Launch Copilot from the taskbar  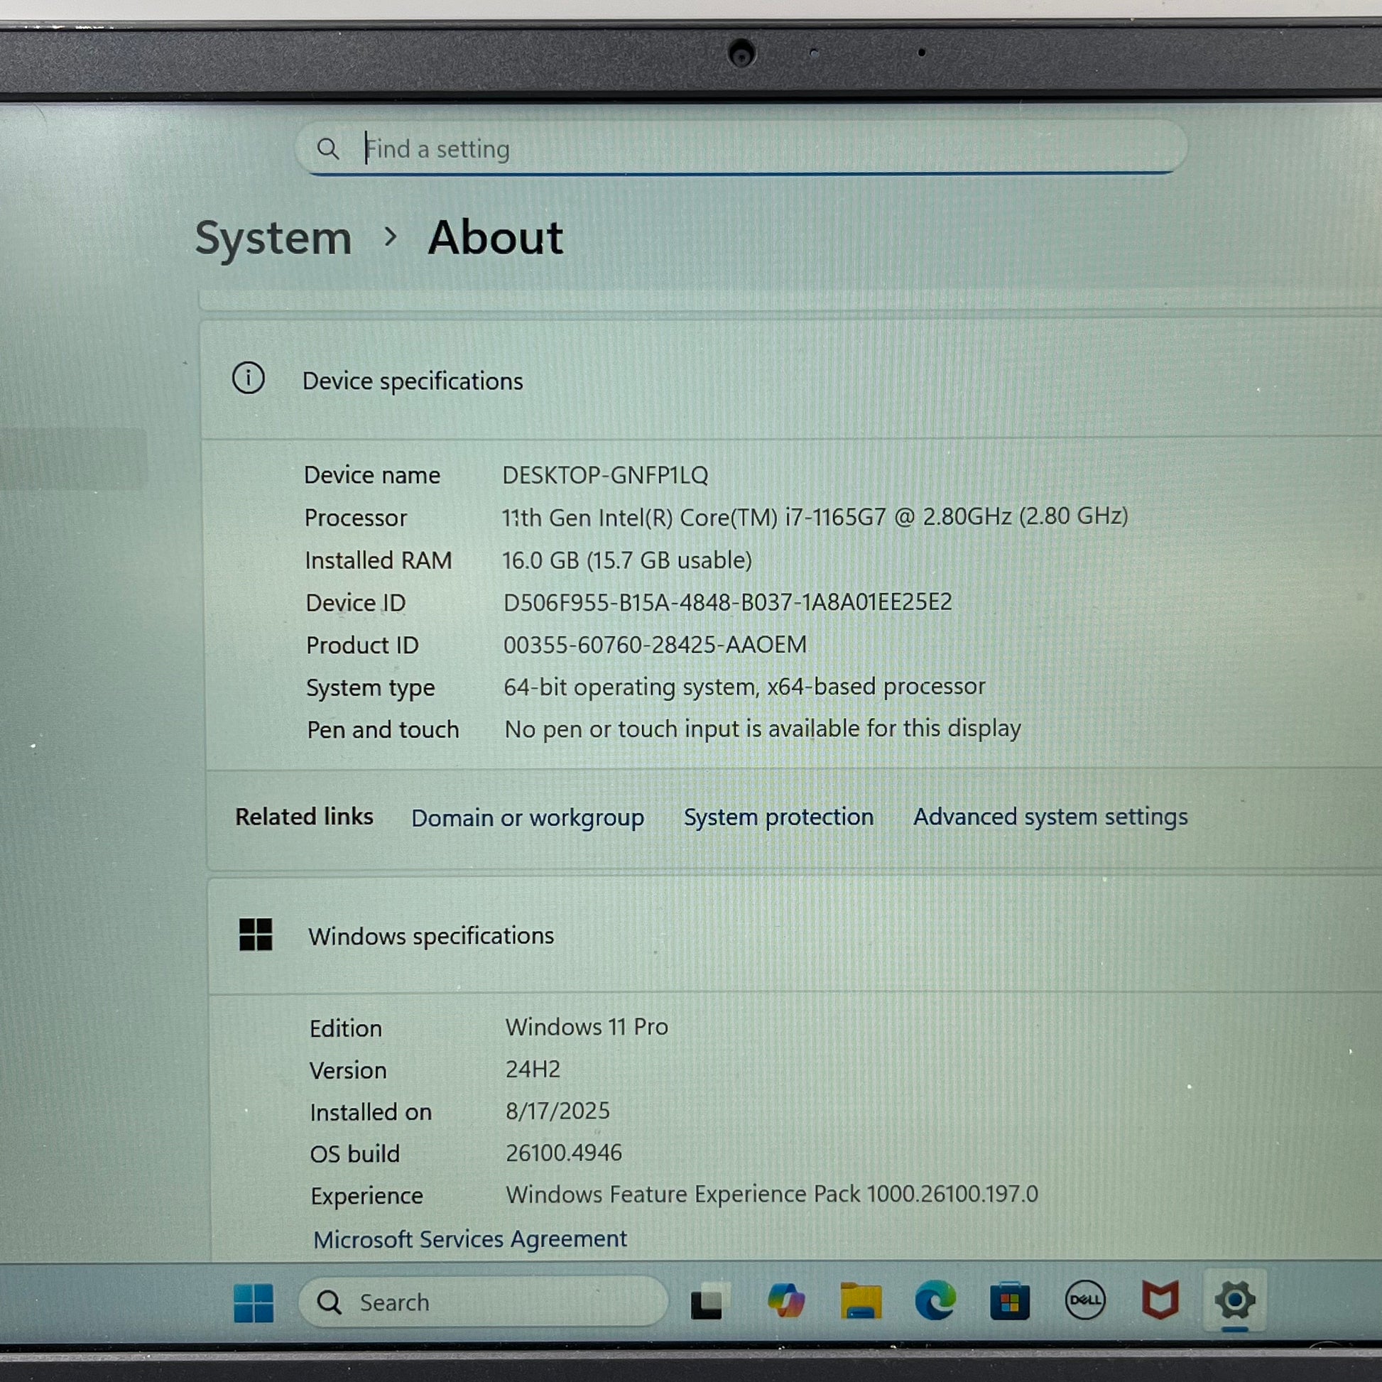point(786,1300)
